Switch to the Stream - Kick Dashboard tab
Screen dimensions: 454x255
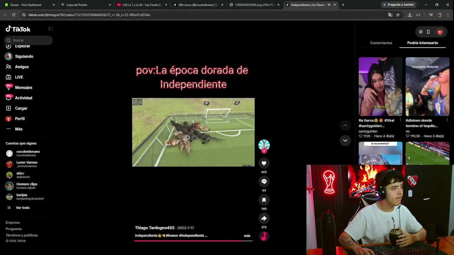(30, 5)
